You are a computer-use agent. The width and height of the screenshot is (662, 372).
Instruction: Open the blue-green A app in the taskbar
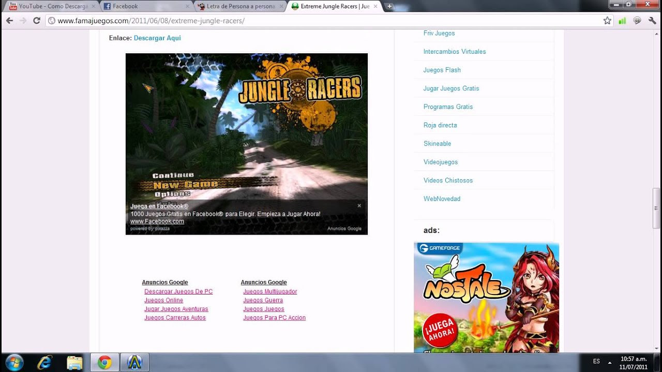click(x=134, y=363)
